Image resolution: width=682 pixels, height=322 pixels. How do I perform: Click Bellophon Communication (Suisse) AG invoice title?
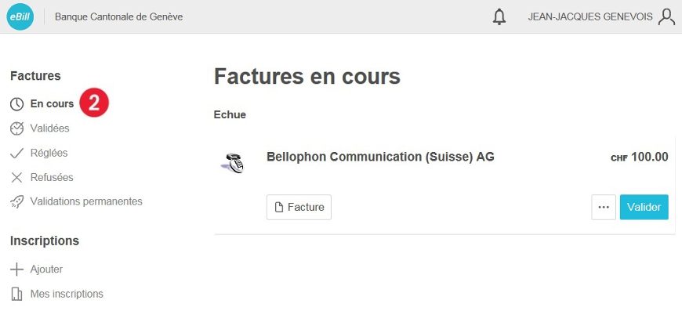(380, 157)
